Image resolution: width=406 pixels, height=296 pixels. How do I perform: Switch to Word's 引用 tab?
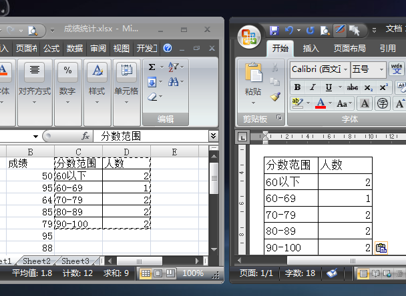pos(387,49)
